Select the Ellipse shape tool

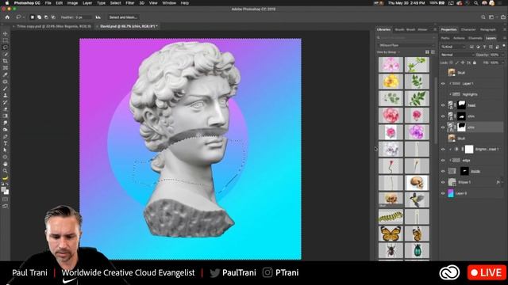coord(6,157)
